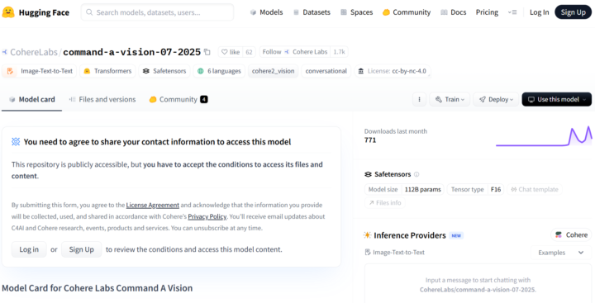The image size is (595, 303).
Task: Click the downloads trend chart
Action: click(x=544, y=136)
